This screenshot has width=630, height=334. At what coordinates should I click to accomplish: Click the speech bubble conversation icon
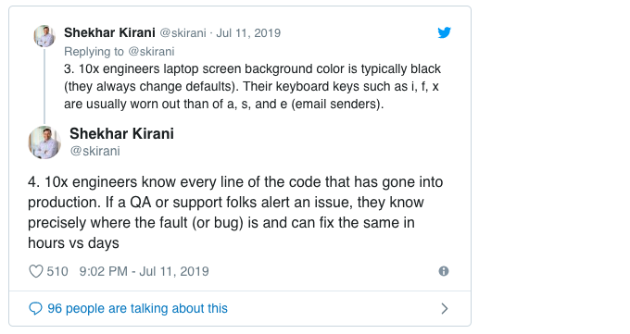35,308
